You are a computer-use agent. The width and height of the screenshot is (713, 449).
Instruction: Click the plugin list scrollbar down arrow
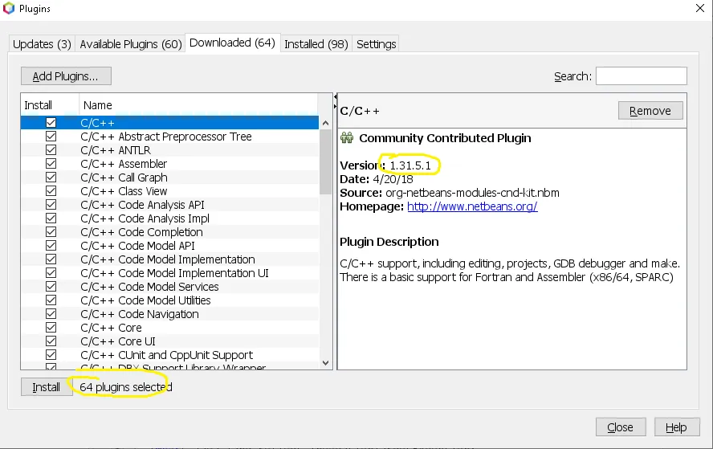pos(325,362)
